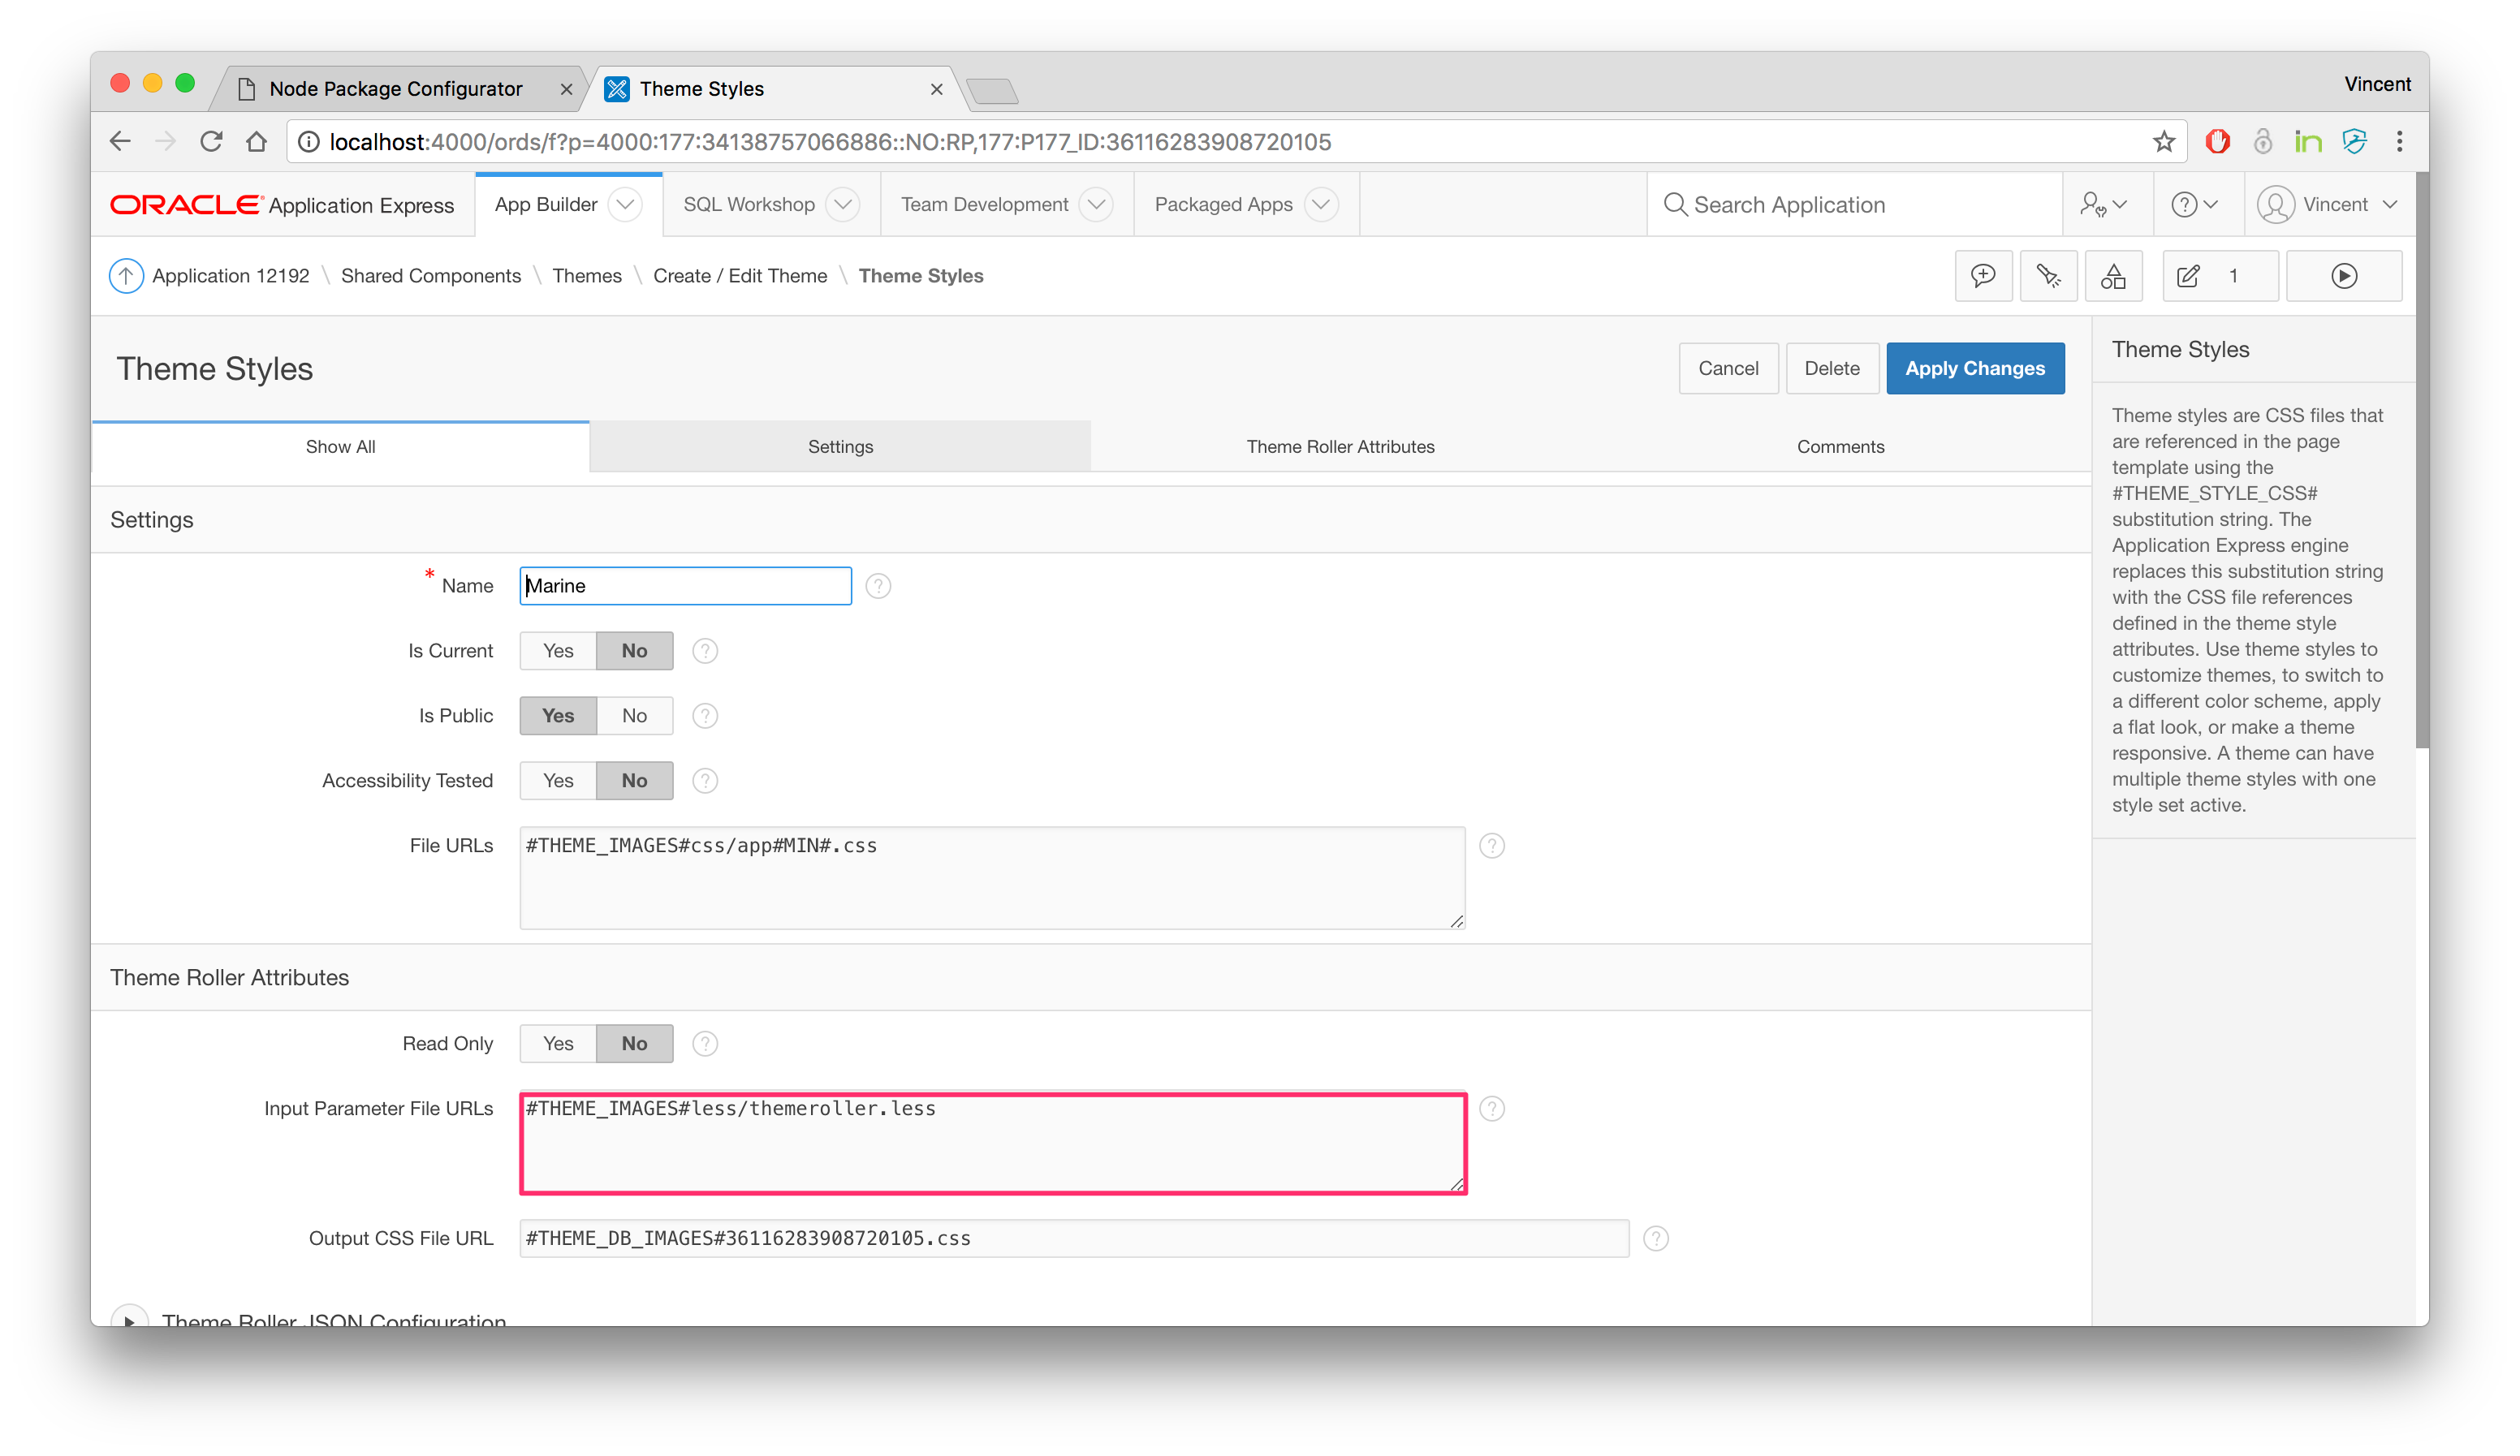The width and height of the screenshot is (2520, 1456).
Task: Go to Create / Edit Theme breadcrumb
Action: click(x=740, y=275)
